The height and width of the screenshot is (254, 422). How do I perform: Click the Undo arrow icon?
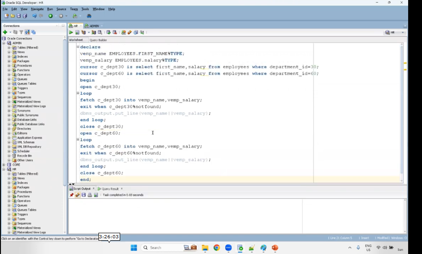click(35, 16)
